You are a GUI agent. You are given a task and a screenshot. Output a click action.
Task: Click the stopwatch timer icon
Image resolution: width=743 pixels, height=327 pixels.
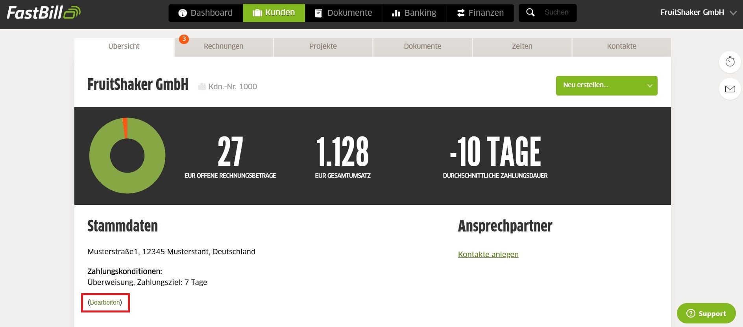click(730, 62)
